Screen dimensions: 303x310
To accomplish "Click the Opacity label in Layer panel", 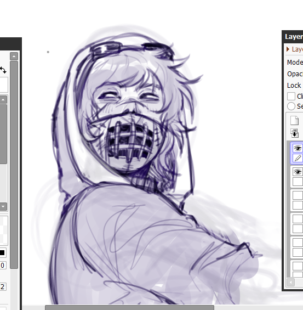I will pyautogui.click(x=295, y=74).
